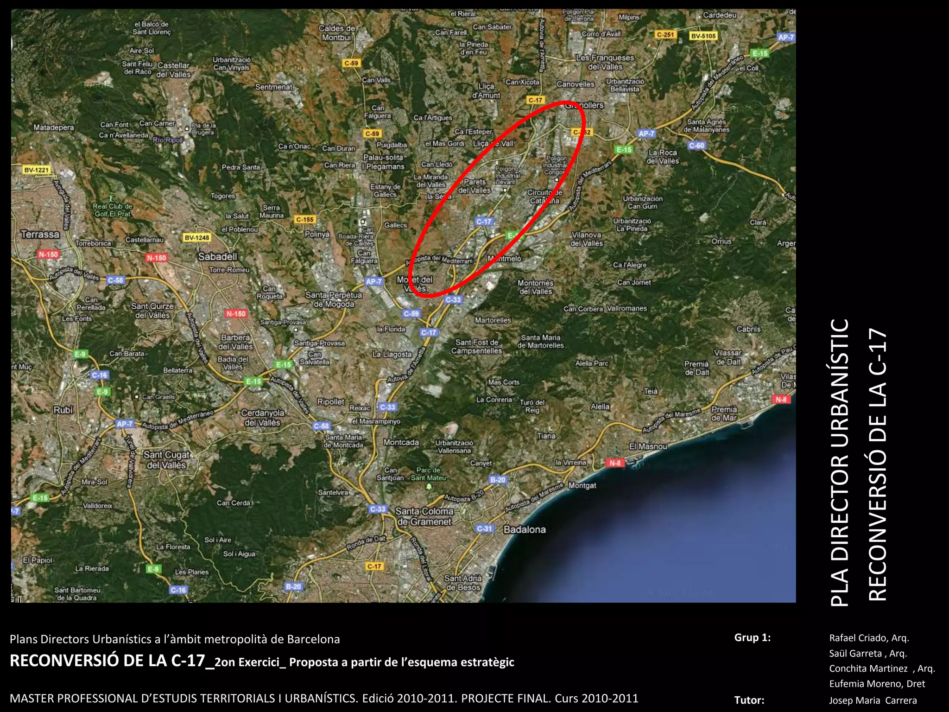Viewport: 949px width, 712px height.
Task: Select the Sabadell city label
Action: (217, 257)
